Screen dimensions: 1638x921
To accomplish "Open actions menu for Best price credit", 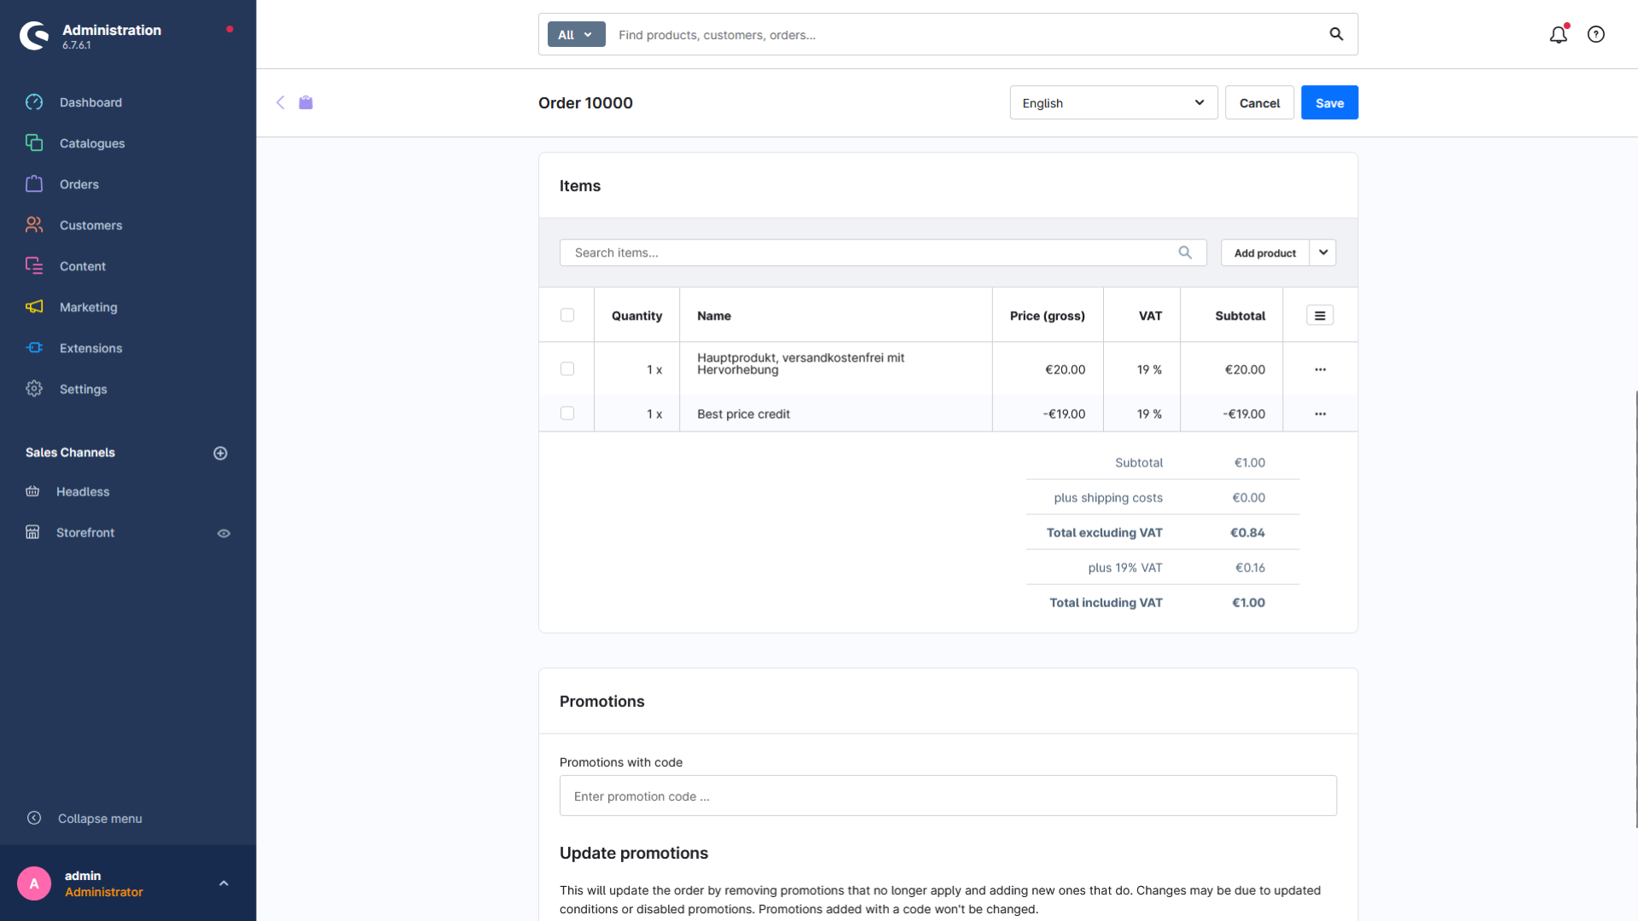I will coord(1321,414).
